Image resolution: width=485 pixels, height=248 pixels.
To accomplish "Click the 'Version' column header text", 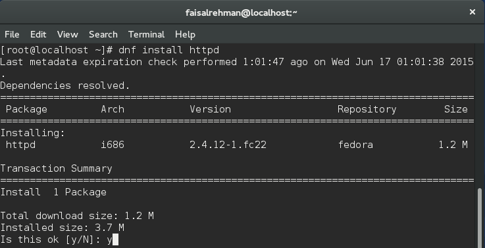I will 211,109.
